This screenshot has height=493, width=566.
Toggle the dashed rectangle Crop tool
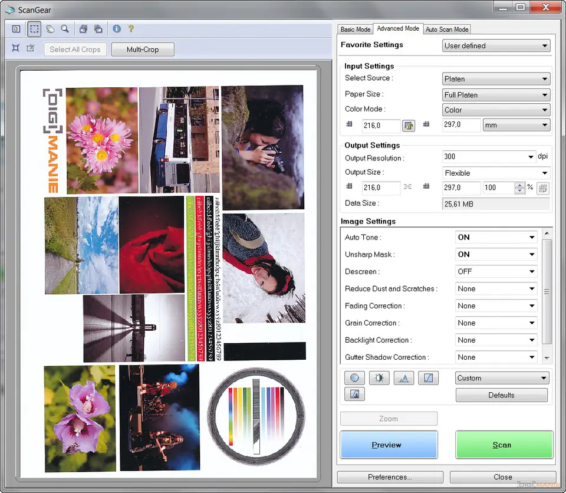click(34, 28)
